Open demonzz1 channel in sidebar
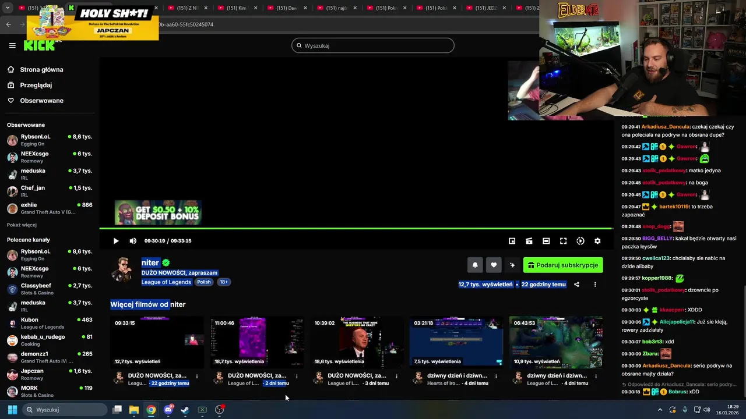The height and width of the screenshot is (419, 746). click(50, 357)
